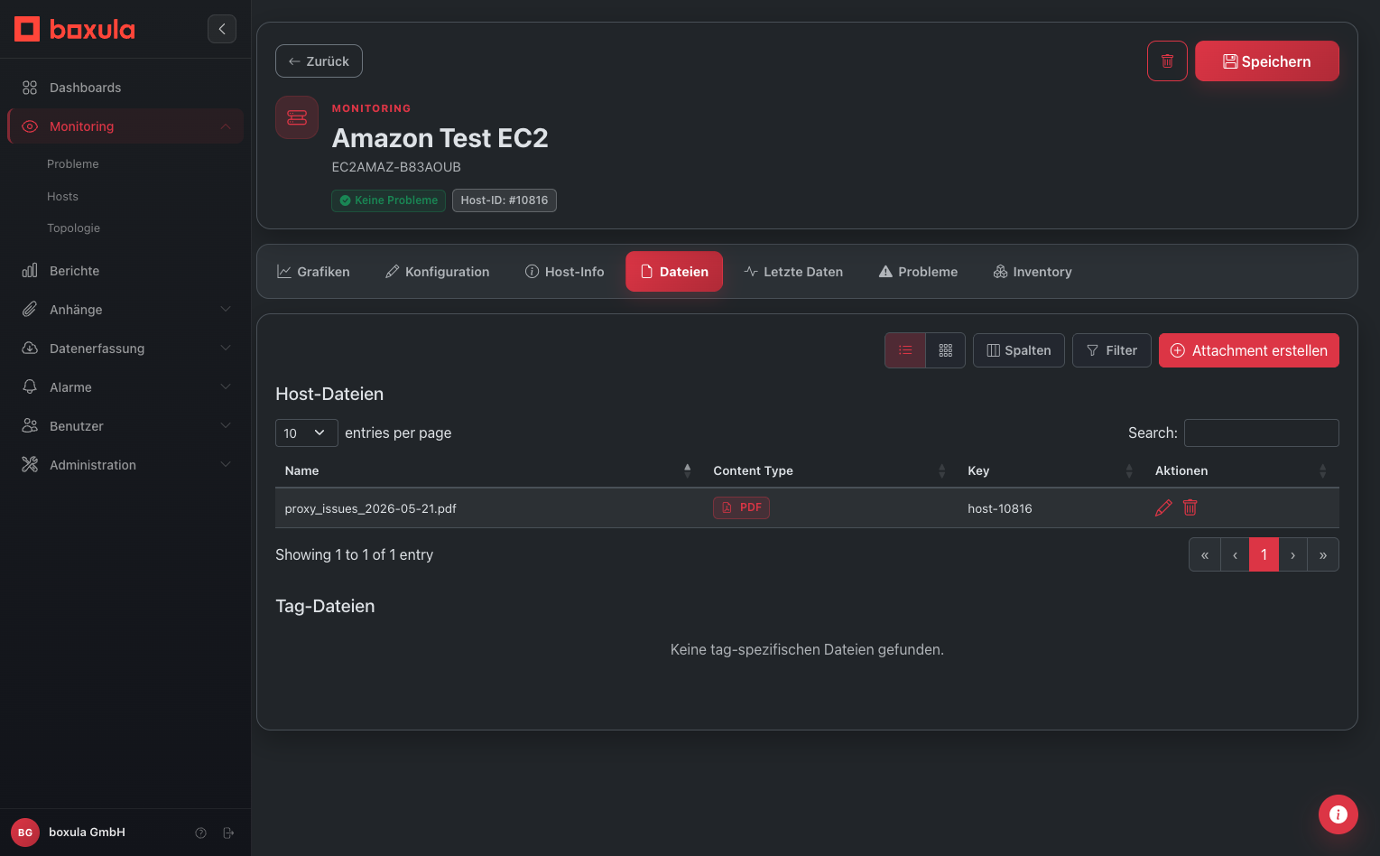1380x856 pixels.
Task: Expand the Administration sidebar section
Action: pos(125,465)
